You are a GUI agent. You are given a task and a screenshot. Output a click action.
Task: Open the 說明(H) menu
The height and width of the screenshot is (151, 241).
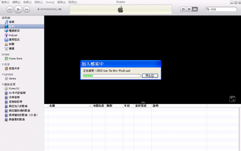(73, 2)
